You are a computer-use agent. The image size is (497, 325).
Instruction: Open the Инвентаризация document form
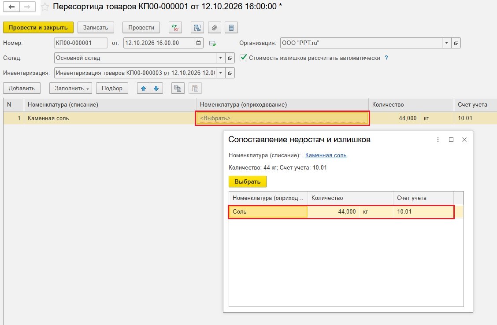230,73
